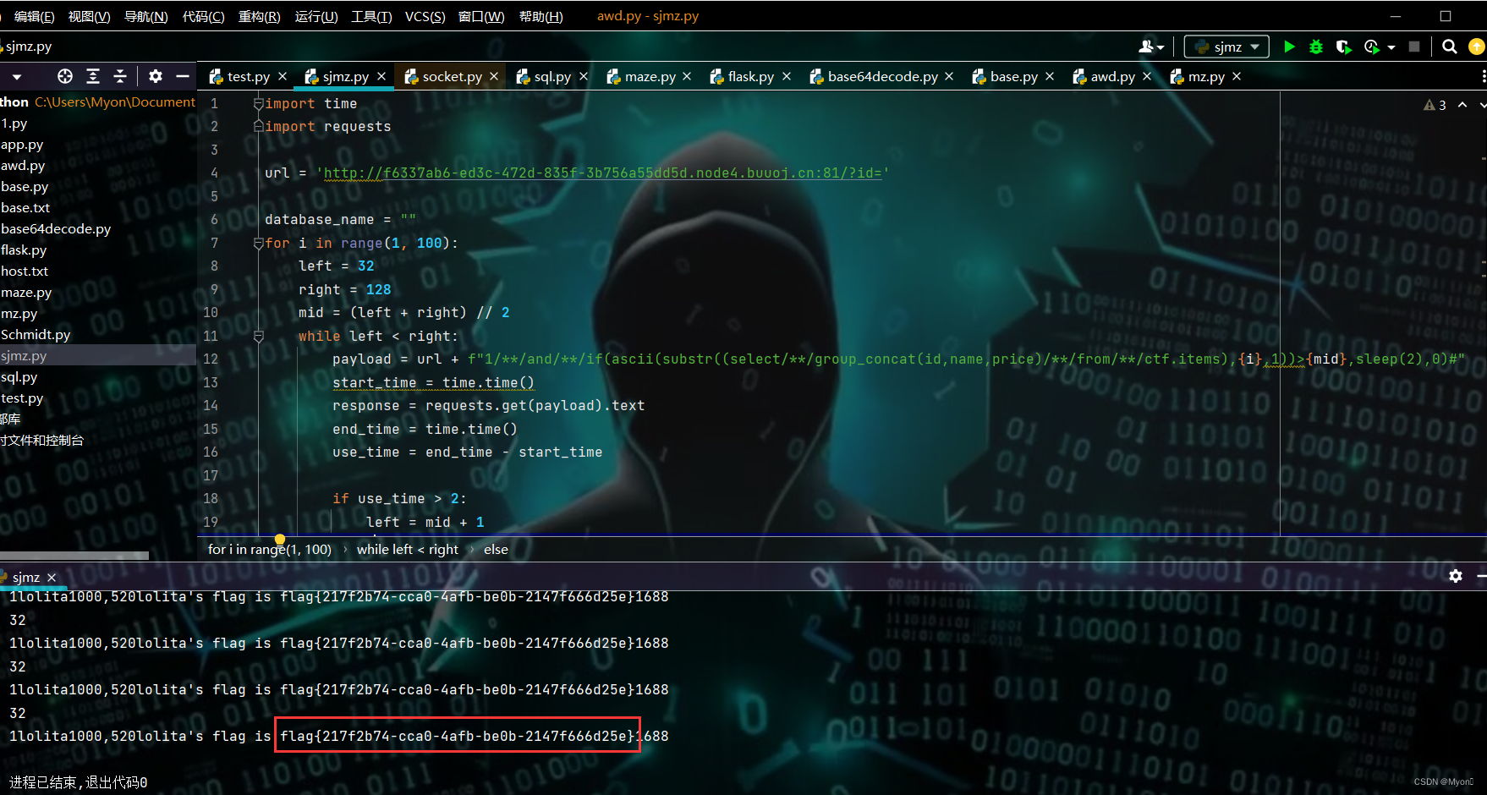
Task: Click the 'while left < right' breadcrumb
Action: [x=407, y=549]
